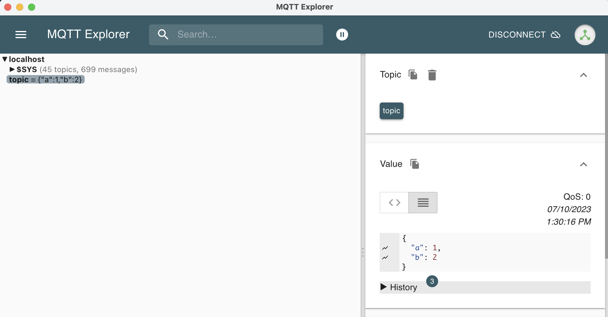This screenshot has height=317, width=608.
Task: Click the search magnifier icon
Action: tap(163, 35)
